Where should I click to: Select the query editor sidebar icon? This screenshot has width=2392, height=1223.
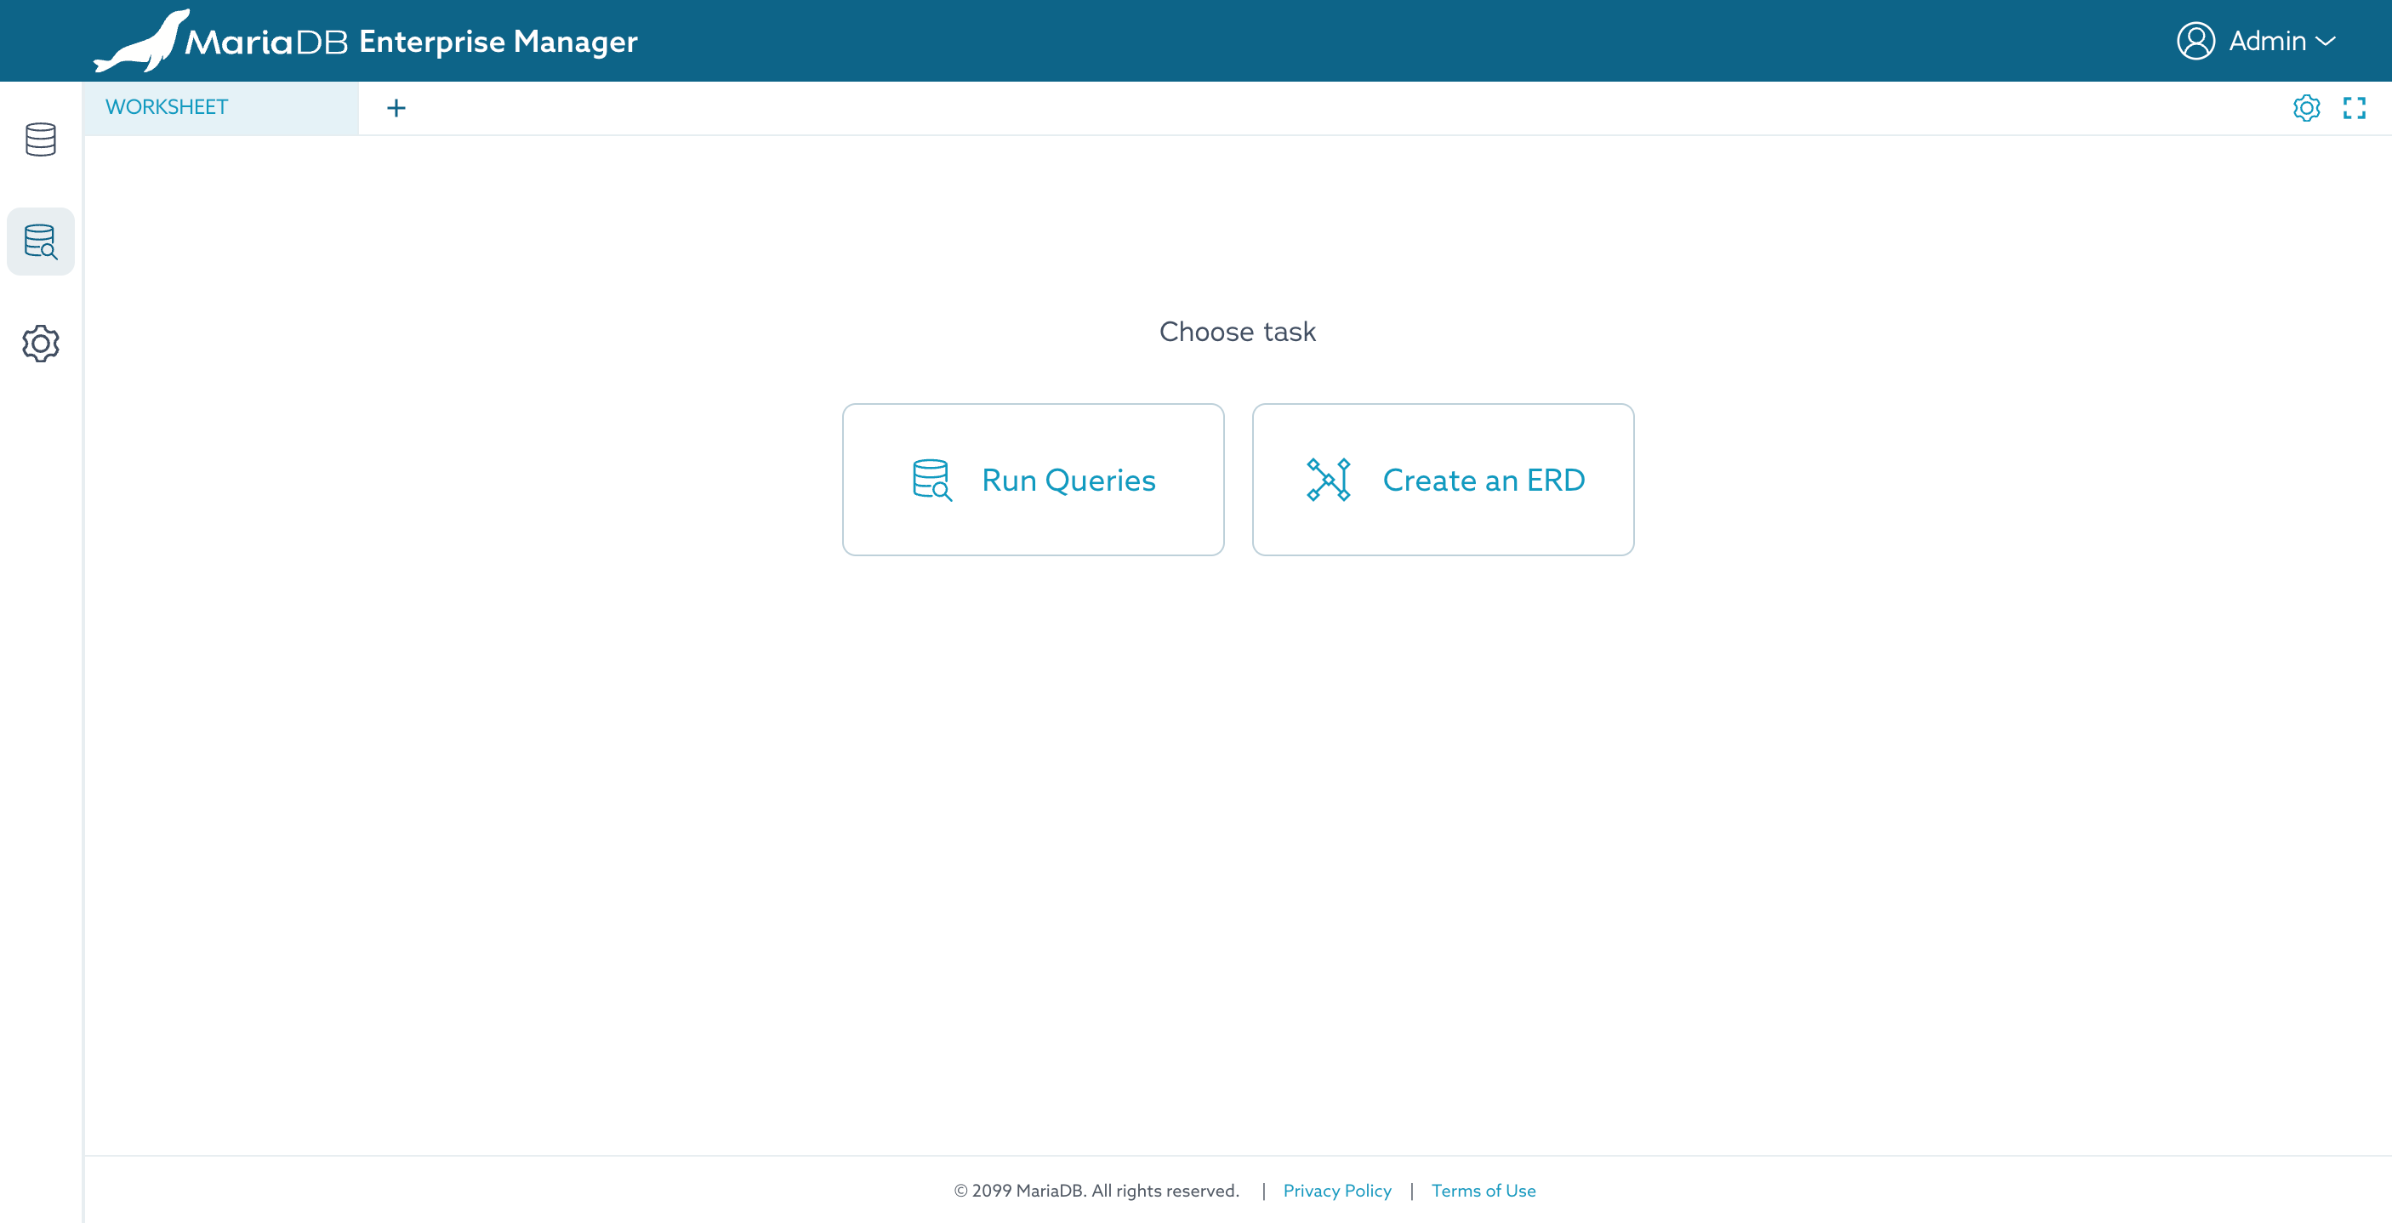point(40,242)
